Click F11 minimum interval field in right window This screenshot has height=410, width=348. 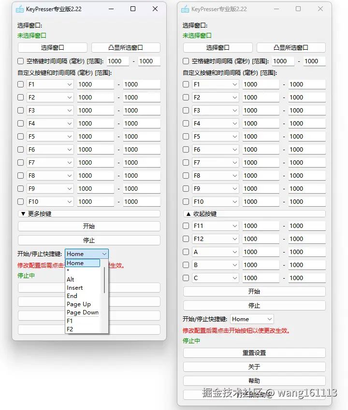261,226
